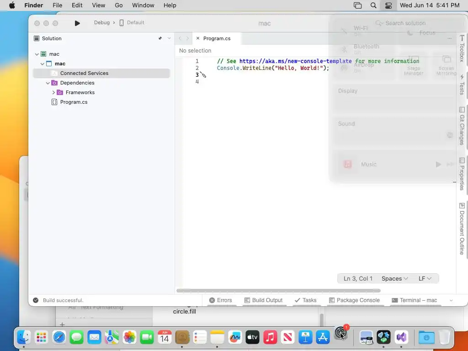Open the Window menu in menu bar

pyautogui.click(x=143, y=5)
